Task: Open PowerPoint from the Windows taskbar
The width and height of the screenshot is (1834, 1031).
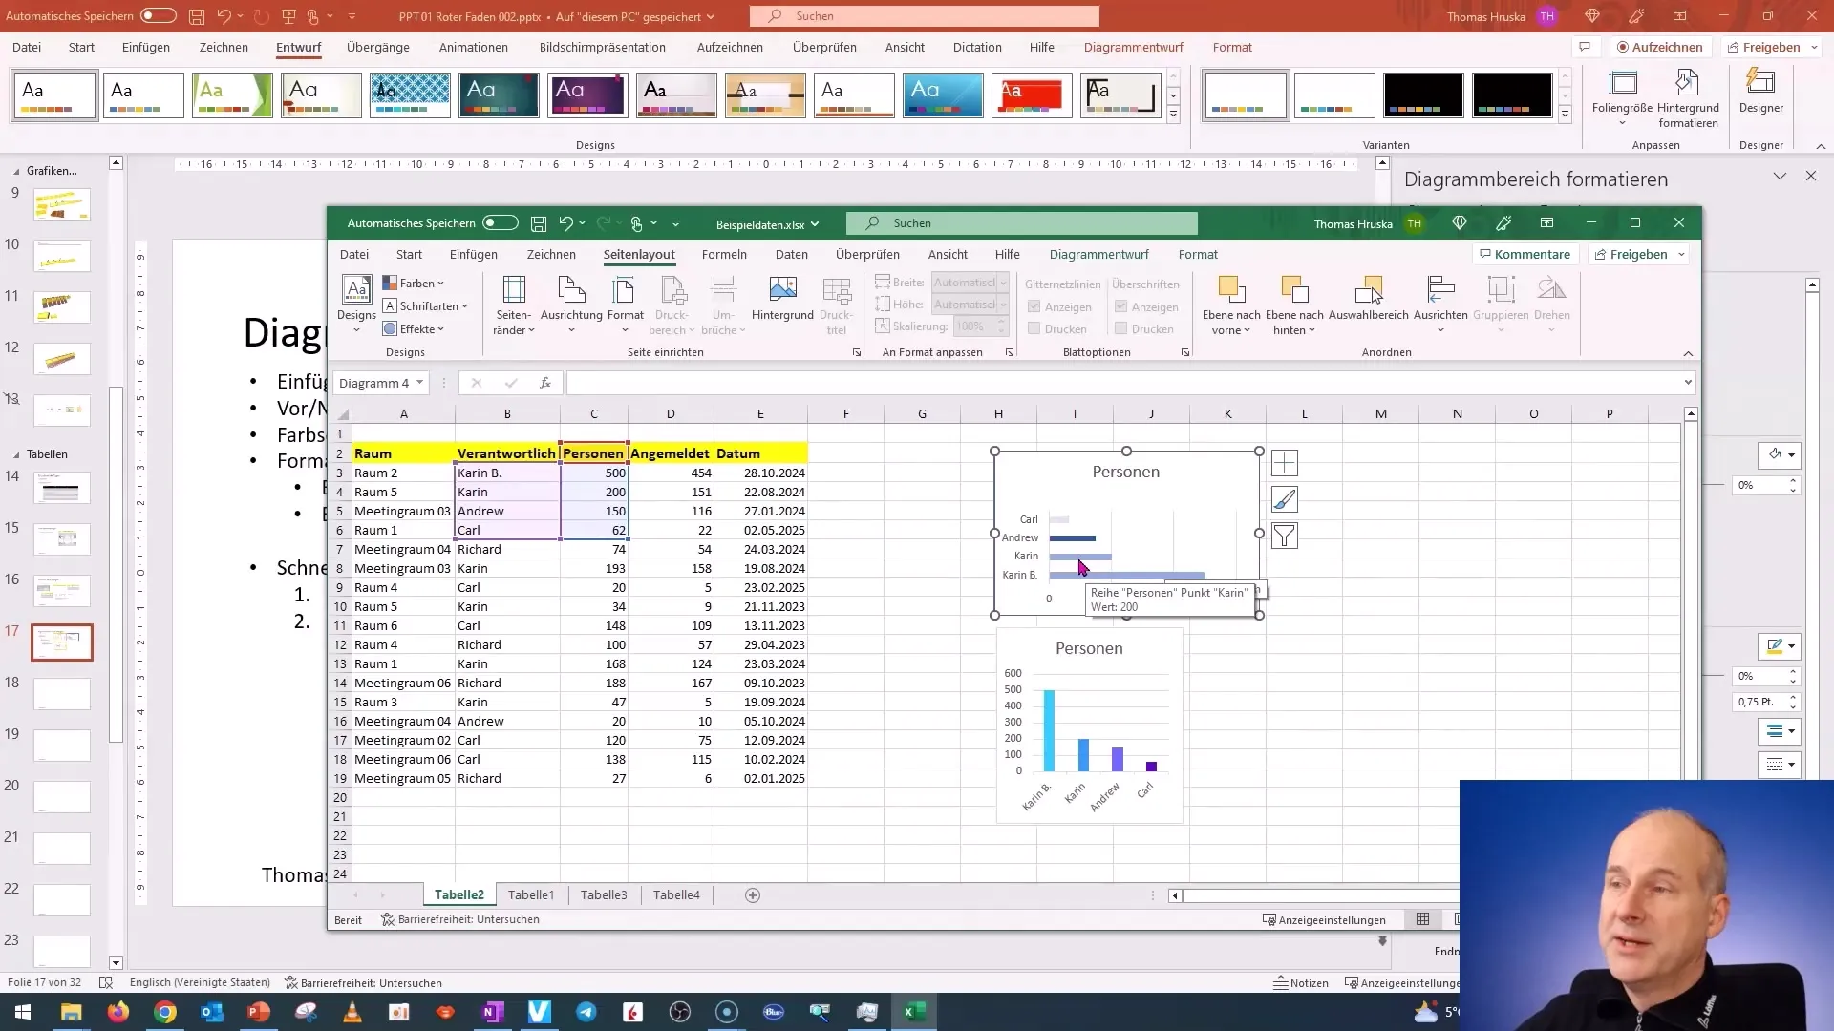Action: coord(259,1012)
